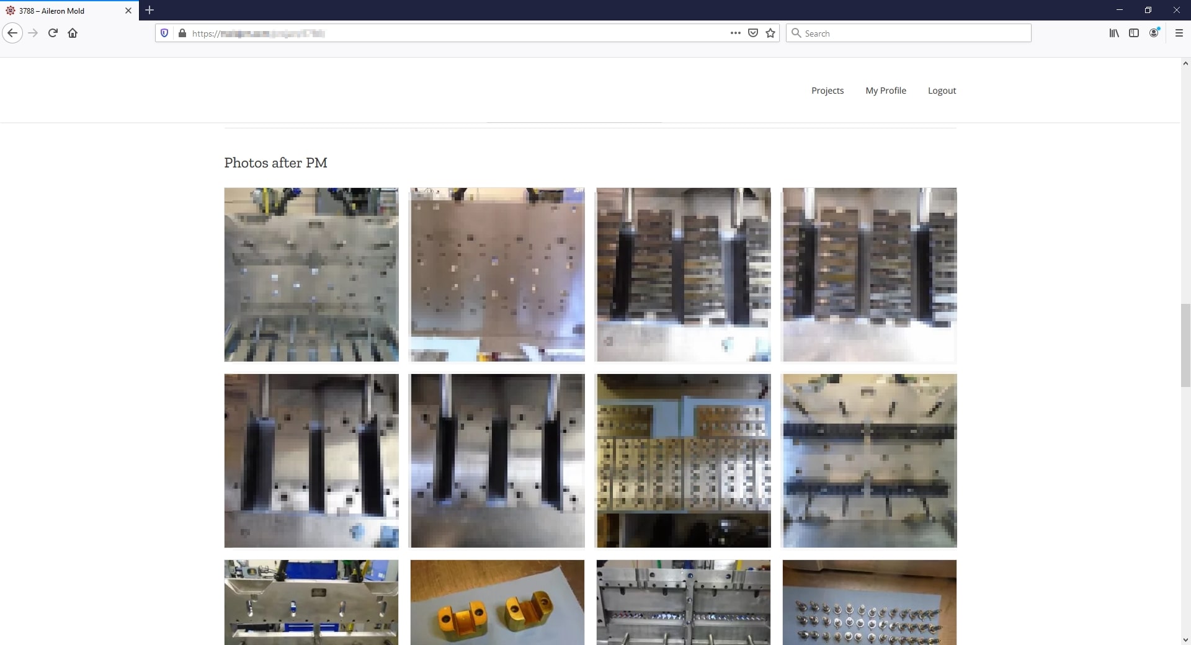Screen dimensions: 1191x645
Task: Reload the current page
Action: point(53,33)
